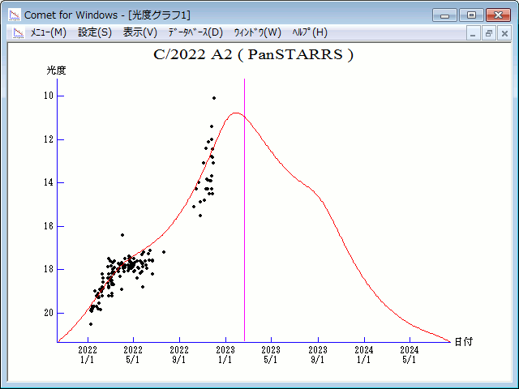Viewport: 519px width, 389px height.
Task: Expand the ウィンドウ(W) window menu
Action: (x=257, y=32)
